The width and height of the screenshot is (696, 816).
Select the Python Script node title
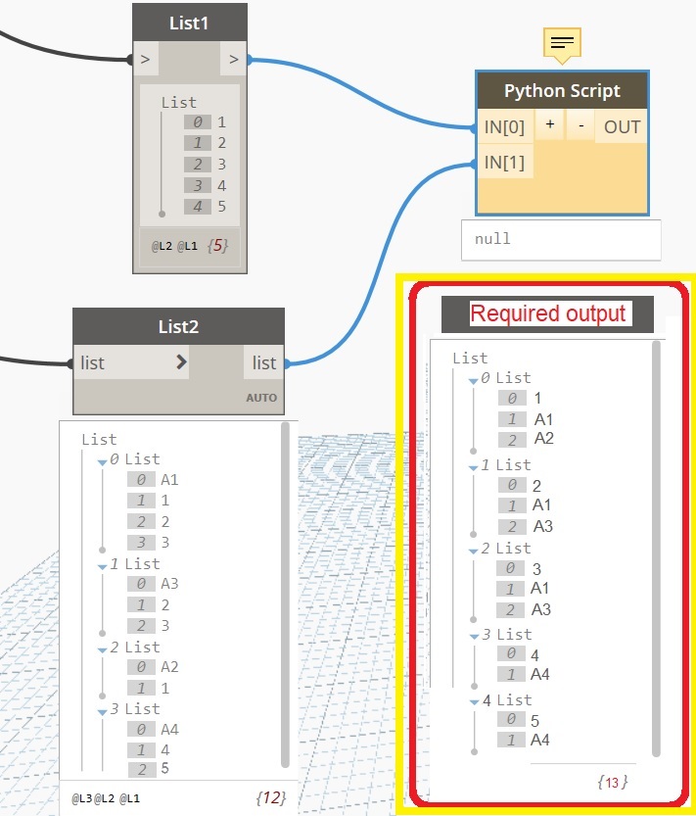click(x=562, y=90)
